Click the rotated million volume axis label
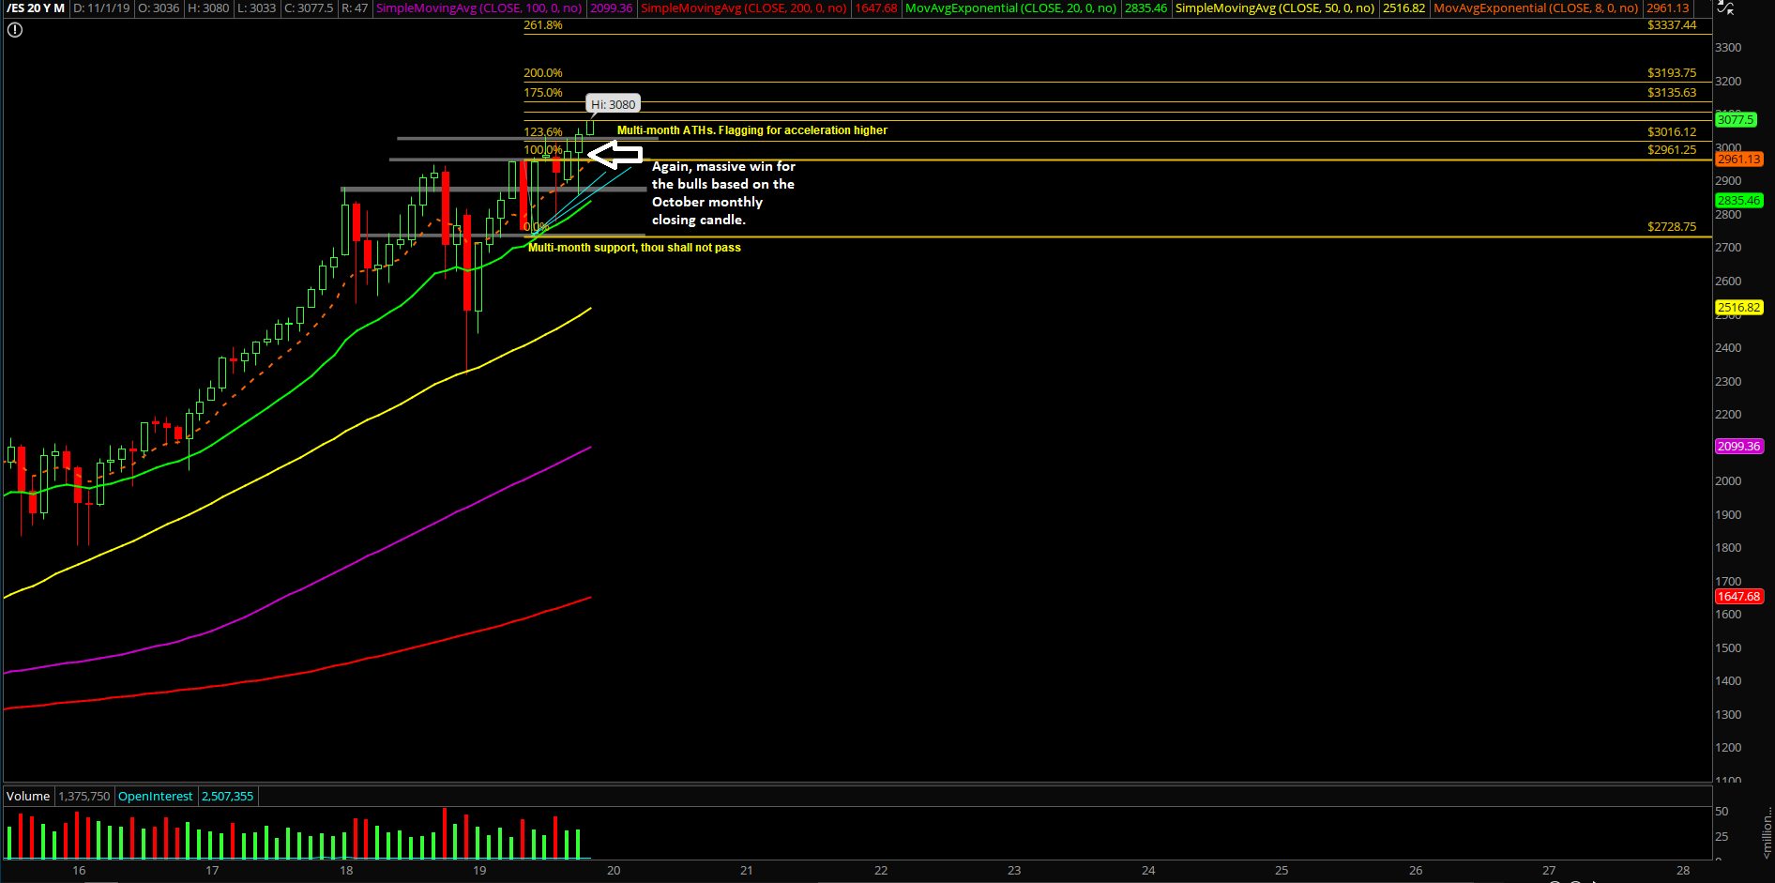Image resolution: width=1775 pixels, height=883 pixels. [x=1767, y=832]
